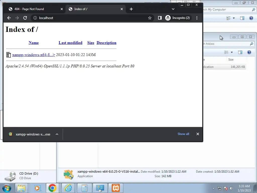Viewport: 257px width, 193px height.
Task: Open the Windows Start menu
Action: (x=7, y=188)
